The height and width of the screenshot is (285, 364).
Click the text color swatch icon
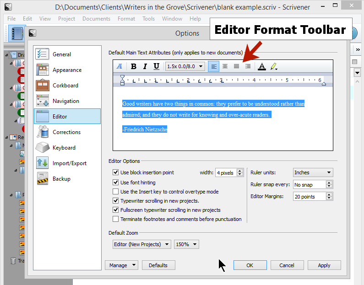click(x=261, y=66)
